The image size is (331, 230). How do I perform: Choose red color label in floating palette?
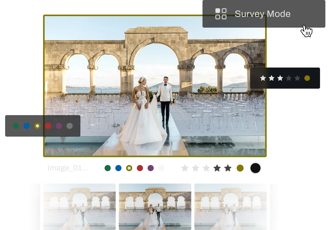48,126
